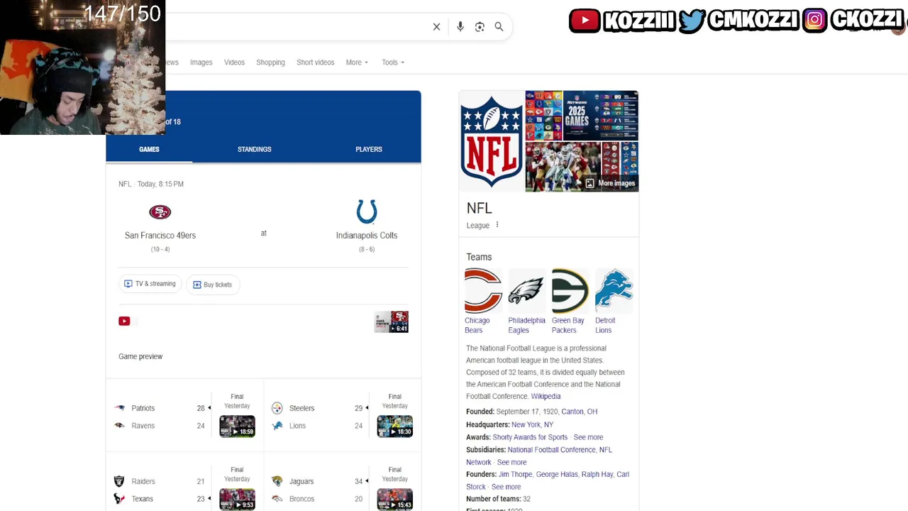Open the Ralph Hay founder link

coord(597,474)
